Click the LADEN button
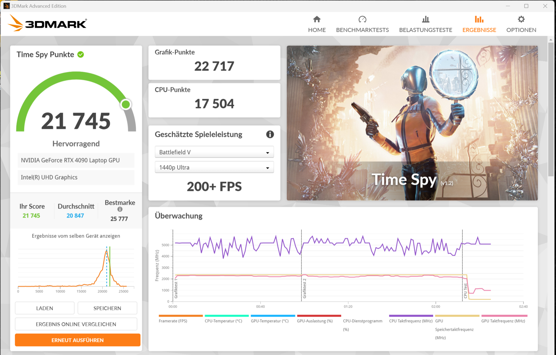556x355 pixels. pyautogui.click(x=44, y=308)
